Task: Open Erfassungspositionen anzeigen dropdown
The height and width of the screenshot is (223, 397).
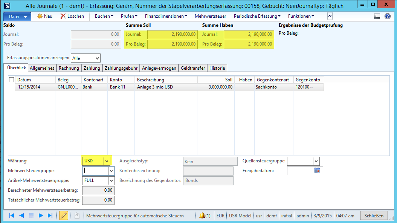Action: pos(97,58)
